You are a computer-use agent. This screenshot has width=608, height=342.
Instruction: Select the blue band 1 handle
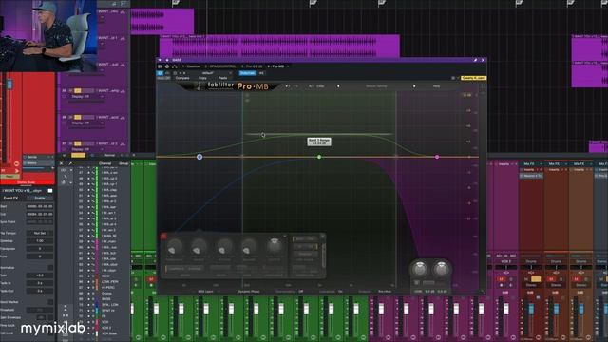pos(199,157)
